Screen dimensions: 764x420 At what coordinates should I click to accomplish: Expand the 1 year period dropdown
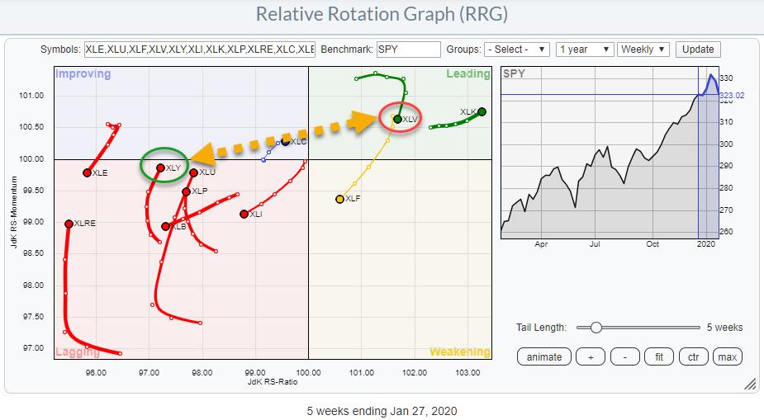[585, 50]
